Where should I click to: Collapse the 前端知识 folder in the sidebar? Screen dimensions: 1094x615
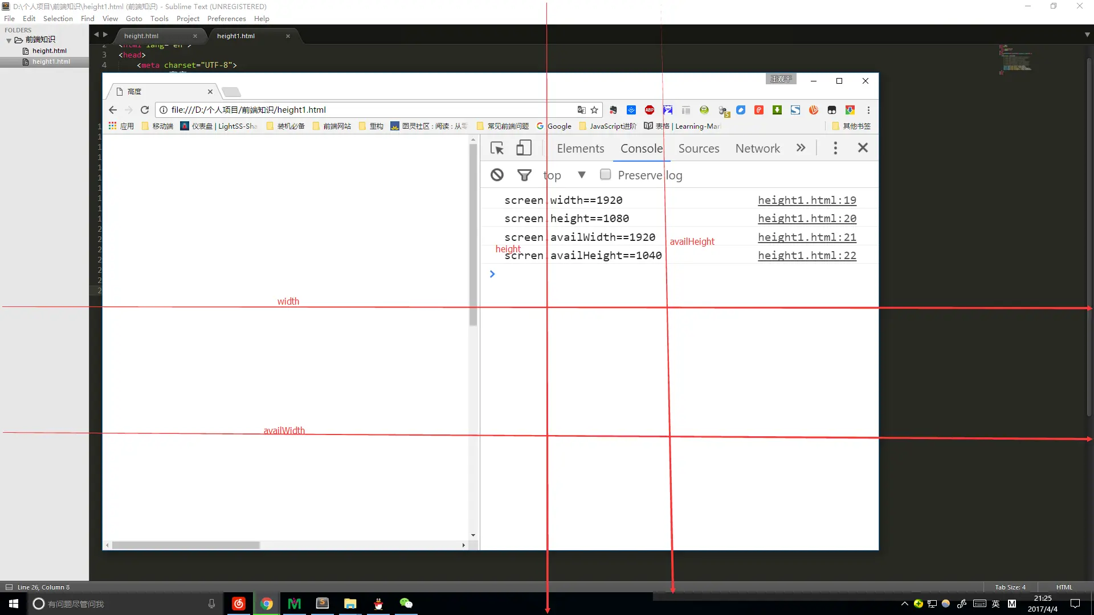click(9, 40)
